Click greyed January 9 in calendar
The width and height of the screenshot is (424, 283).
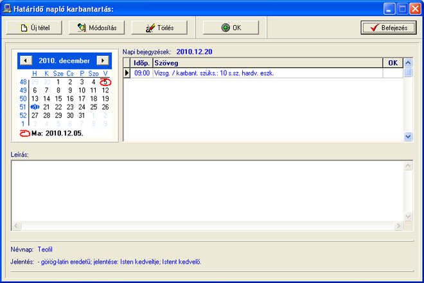(105, 124)
